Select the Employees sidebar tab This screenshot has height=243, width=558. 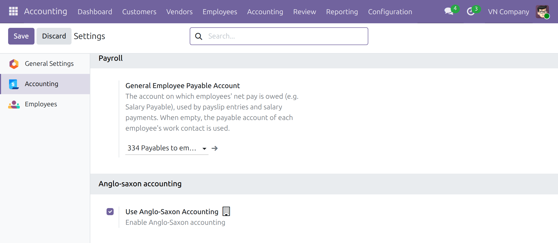click(45, 104)
